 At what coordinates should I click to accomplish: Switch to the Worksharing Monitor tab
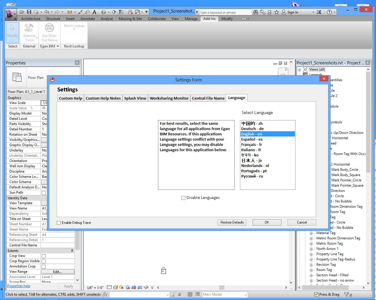pyautogui.click(x=169, y=98)
